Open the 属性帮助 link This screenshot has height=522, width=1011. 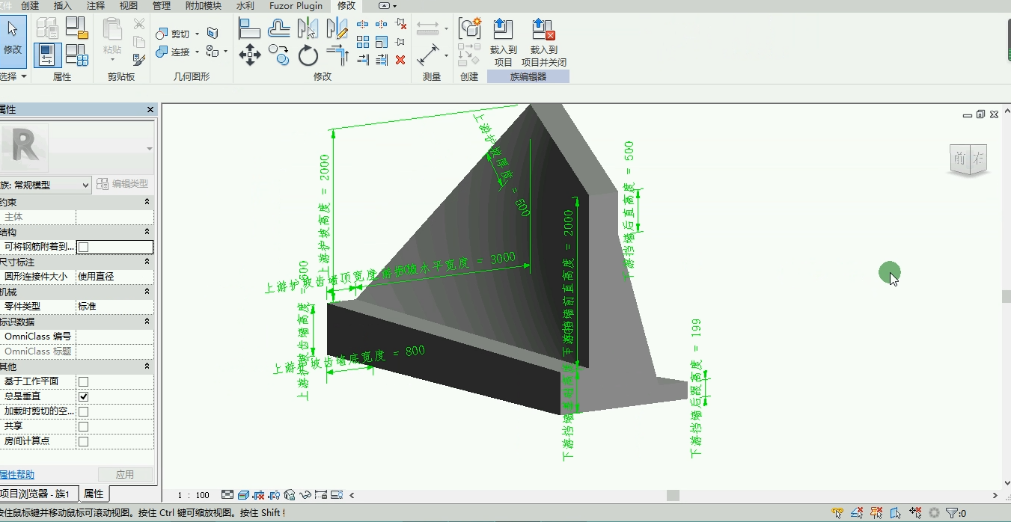(x=17, y=475)
